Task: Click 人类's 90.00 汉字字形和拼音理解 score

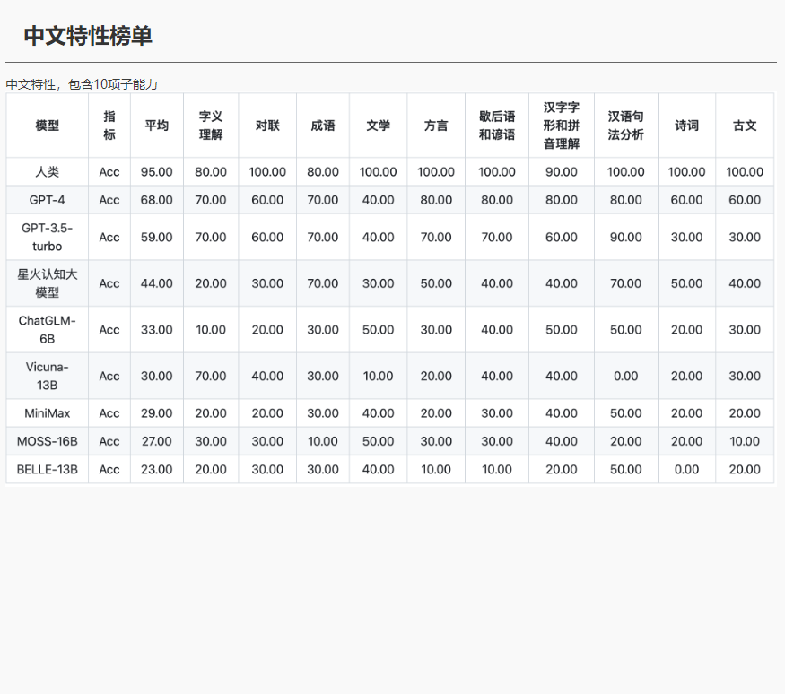Action: pos(562,171)
